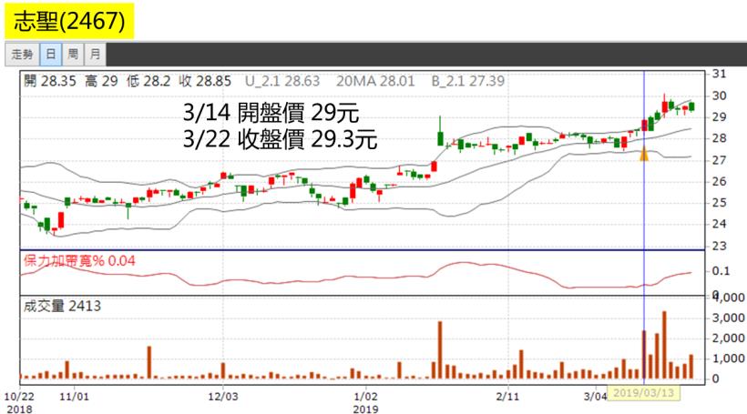Click the volume axis label 3,000
The width and height of the screenshot is (747, 414).
729,318
